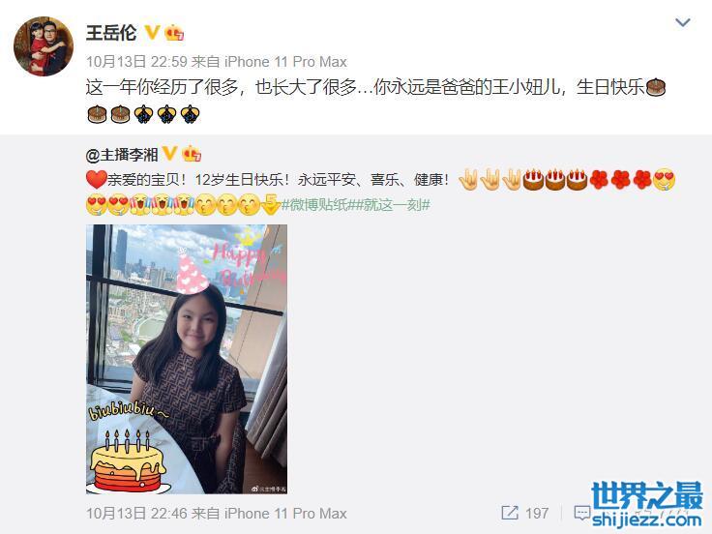Image resolution: width=712 pixels, height=534 pixels.
Task: Open the 10月13日 22:59 timestamp link
Action: pyautogui.click(x=136, y=61)
